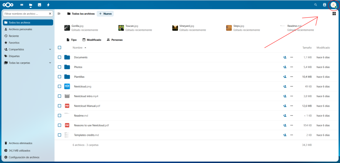Click the share icon for Documents folder
340x163 pixels.
[x=285, y=57]
